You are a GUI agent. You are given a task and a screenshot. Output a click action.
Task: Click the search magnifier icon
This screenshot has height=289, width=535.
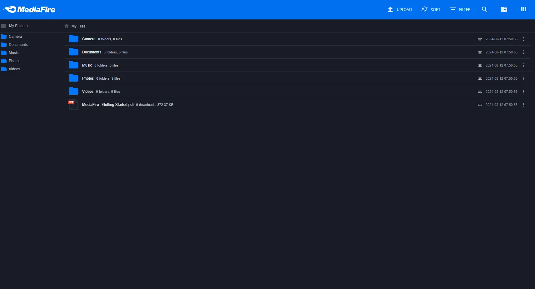[x=484, y=9]
